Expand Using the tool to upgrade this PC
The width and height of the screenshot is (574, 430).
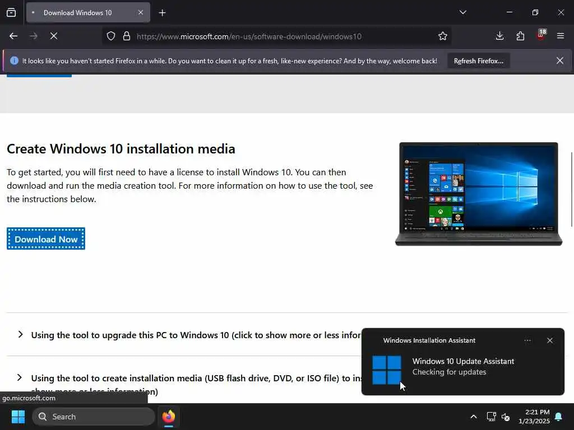[196, 335]
